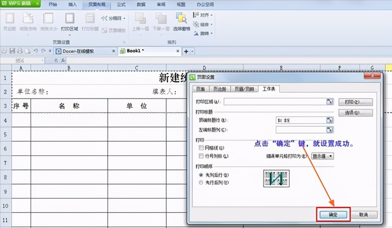Open the Office Space ribbon tab
The height and width of the screenshot is (228, 392).
205,4
